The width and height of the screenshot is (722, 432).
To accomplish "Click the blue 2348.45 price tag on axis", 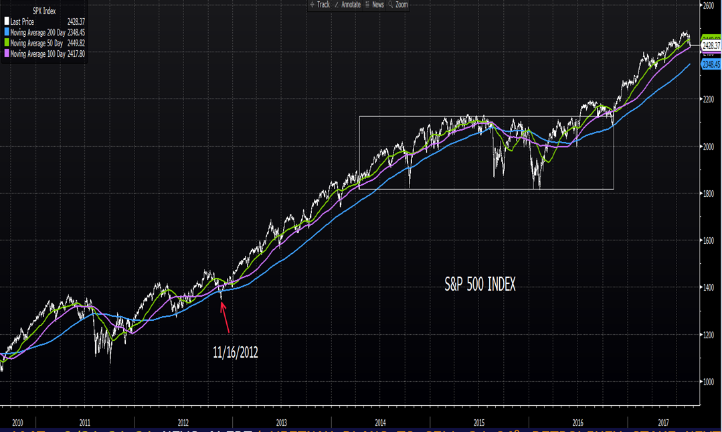I will click(711, 64).
